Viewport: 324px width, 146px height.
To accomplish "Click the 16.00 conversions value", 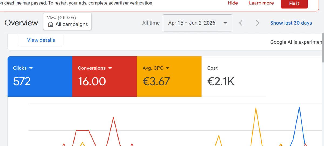I will click(92, 81).
